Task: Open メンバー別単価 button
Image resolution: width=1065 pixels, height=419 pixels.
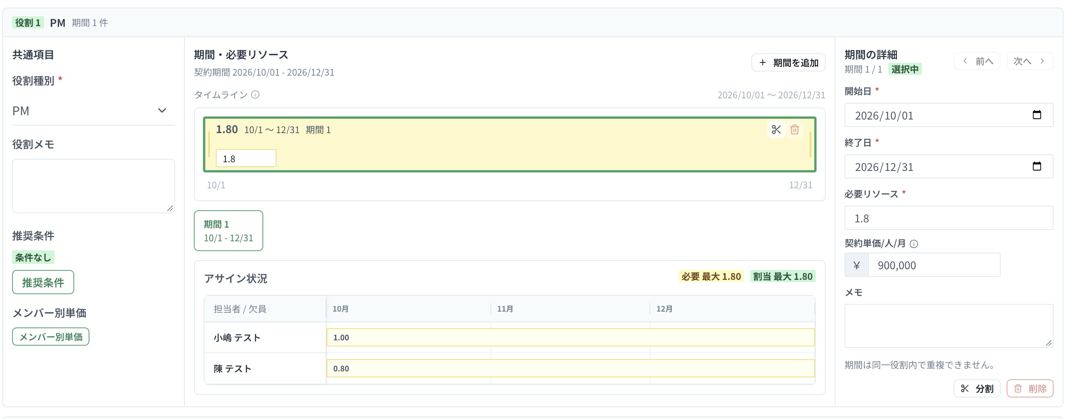Action: 51,337
